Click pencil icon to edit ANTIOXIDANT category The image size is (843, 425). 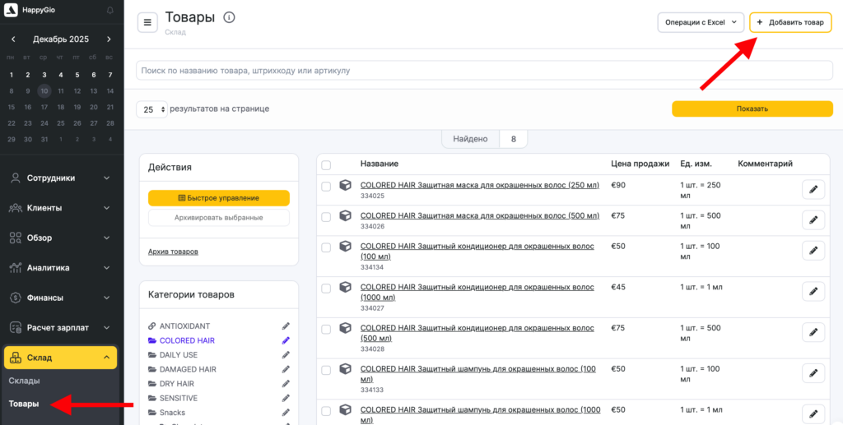(286, 326)
